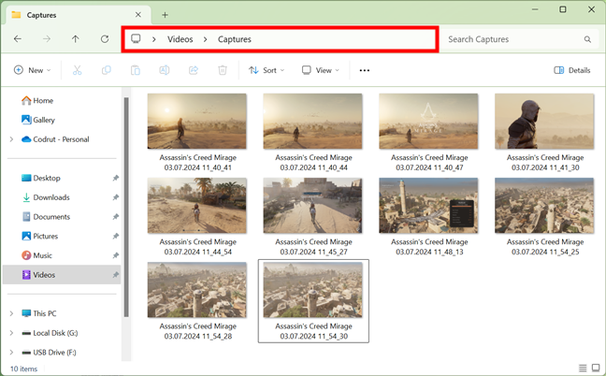Select Local Disk (G:) in sidebar
Screen dimensions: 606x376
[50, 333]
